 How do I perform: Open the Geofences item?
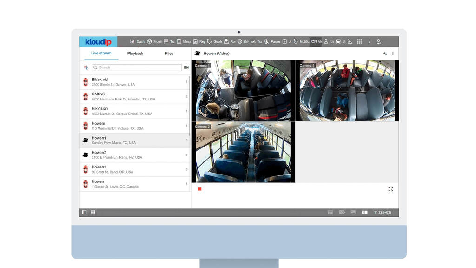[x=214, y=41]
